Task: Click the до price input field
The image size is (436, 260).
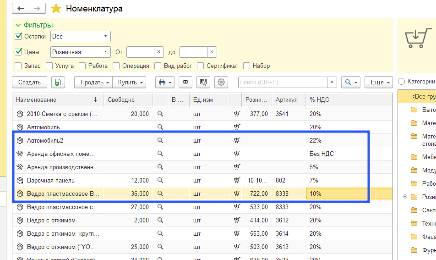Action: click(194, 52)
